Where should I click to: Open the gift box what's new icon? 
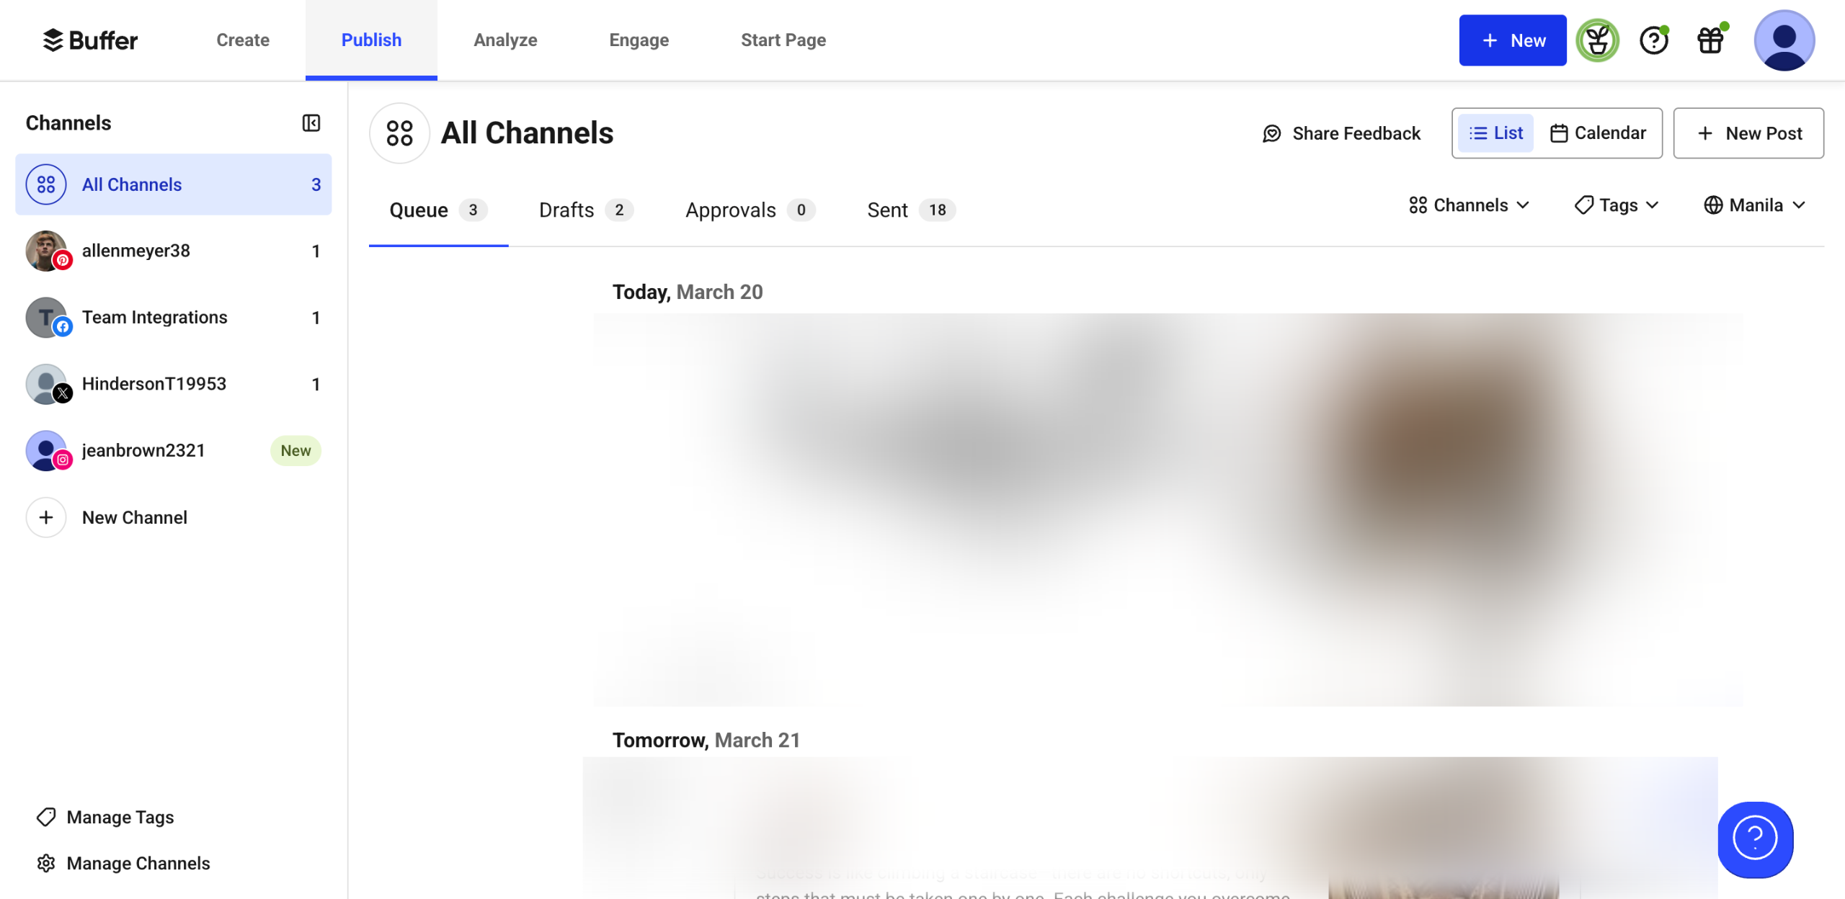pos(1710,40)
